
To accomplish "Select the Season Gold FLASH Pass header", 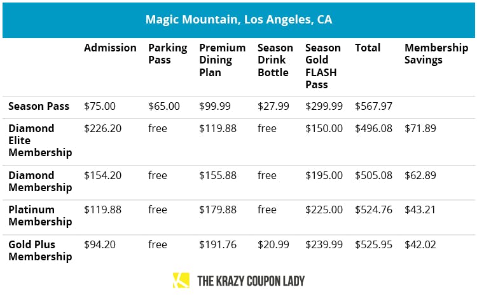I will [x=323, y=66].
